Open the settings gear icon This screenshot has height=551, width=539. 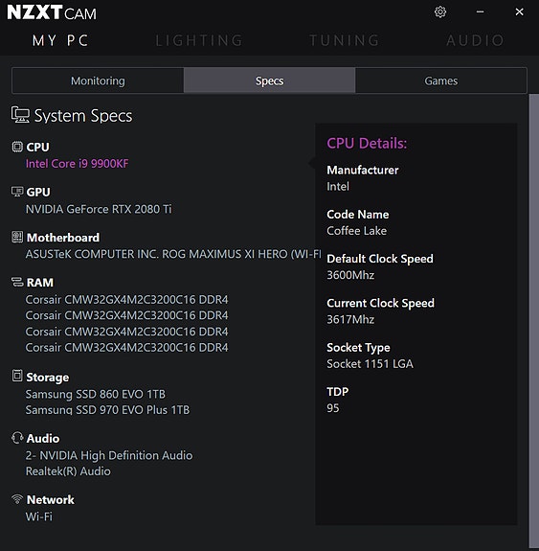[440, 11]
